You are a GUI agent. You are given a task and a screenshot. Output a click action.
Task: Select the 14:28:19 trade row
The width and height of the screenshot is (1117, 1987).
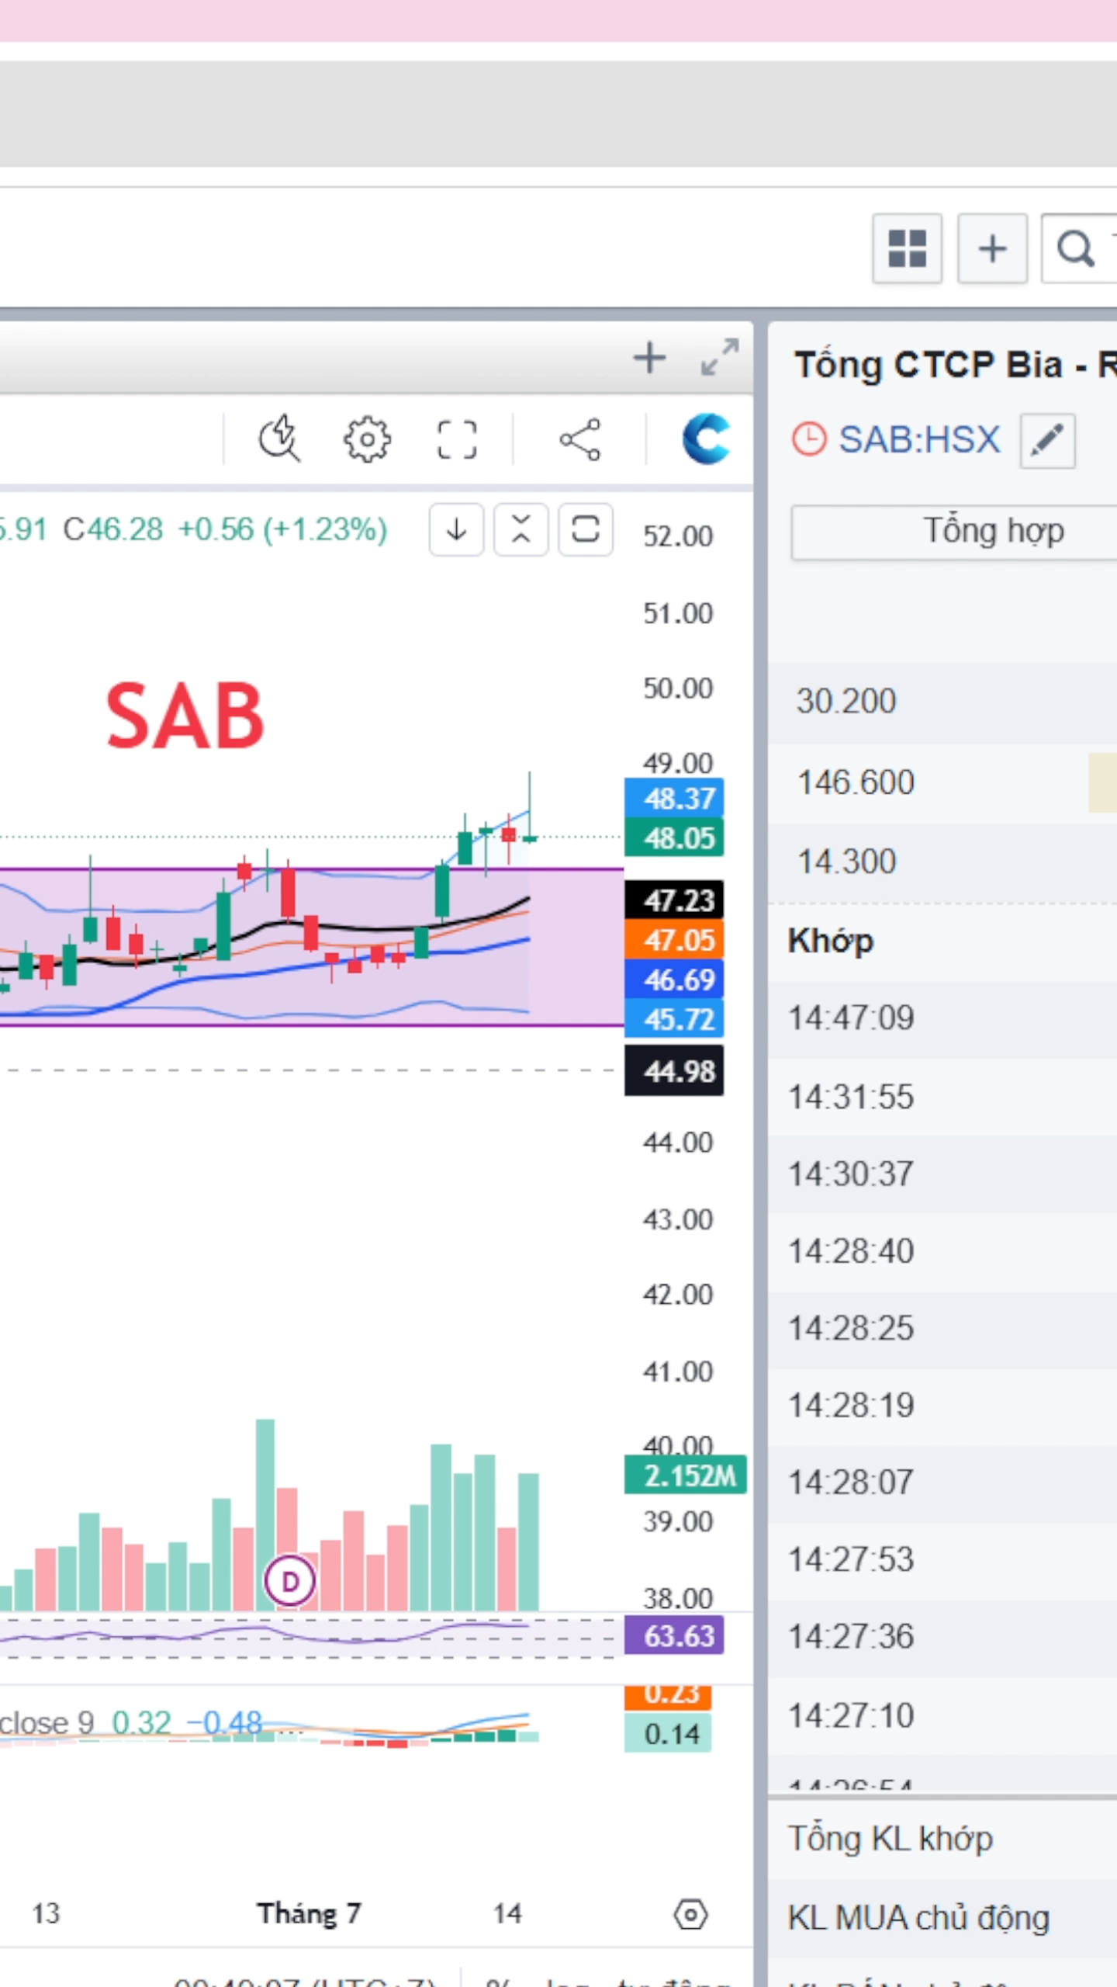[x=942, y=1406]
